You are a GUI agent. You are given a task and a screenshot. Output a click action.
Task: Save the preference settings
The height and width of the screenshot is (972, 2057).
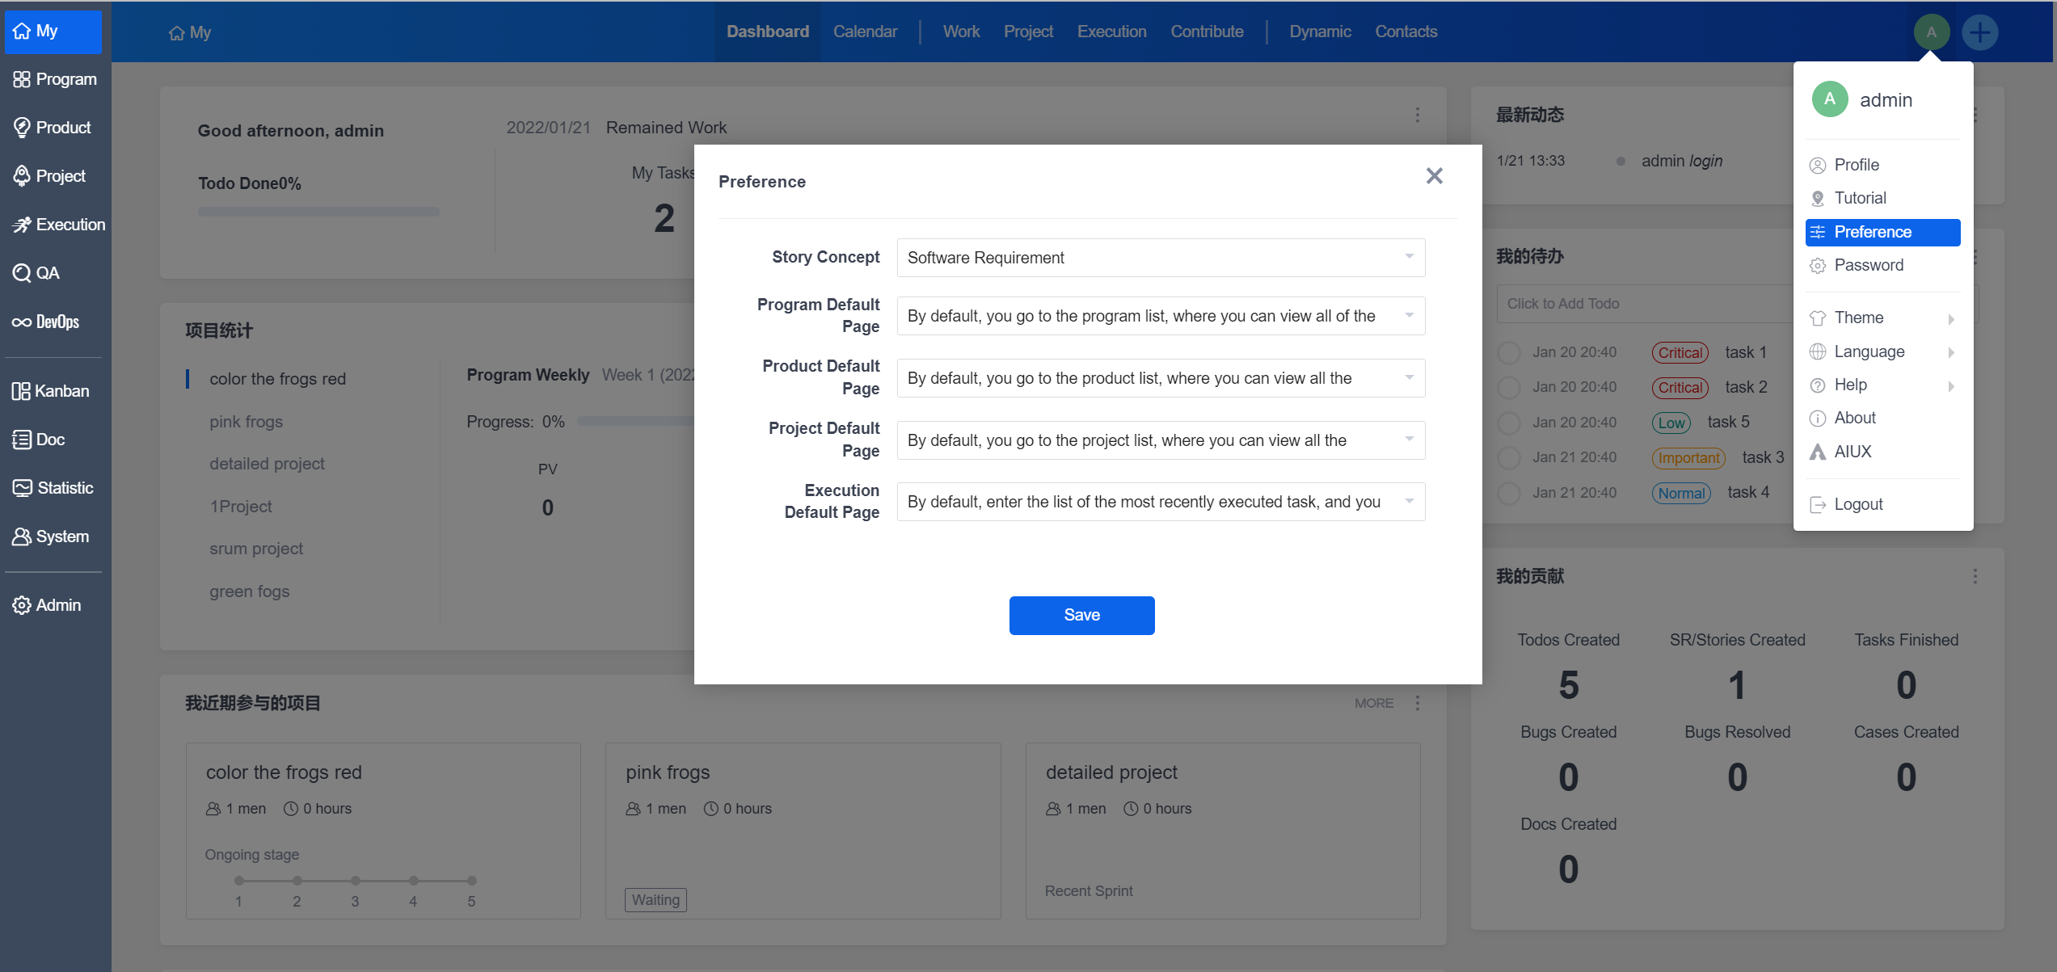pos(1081,615)
